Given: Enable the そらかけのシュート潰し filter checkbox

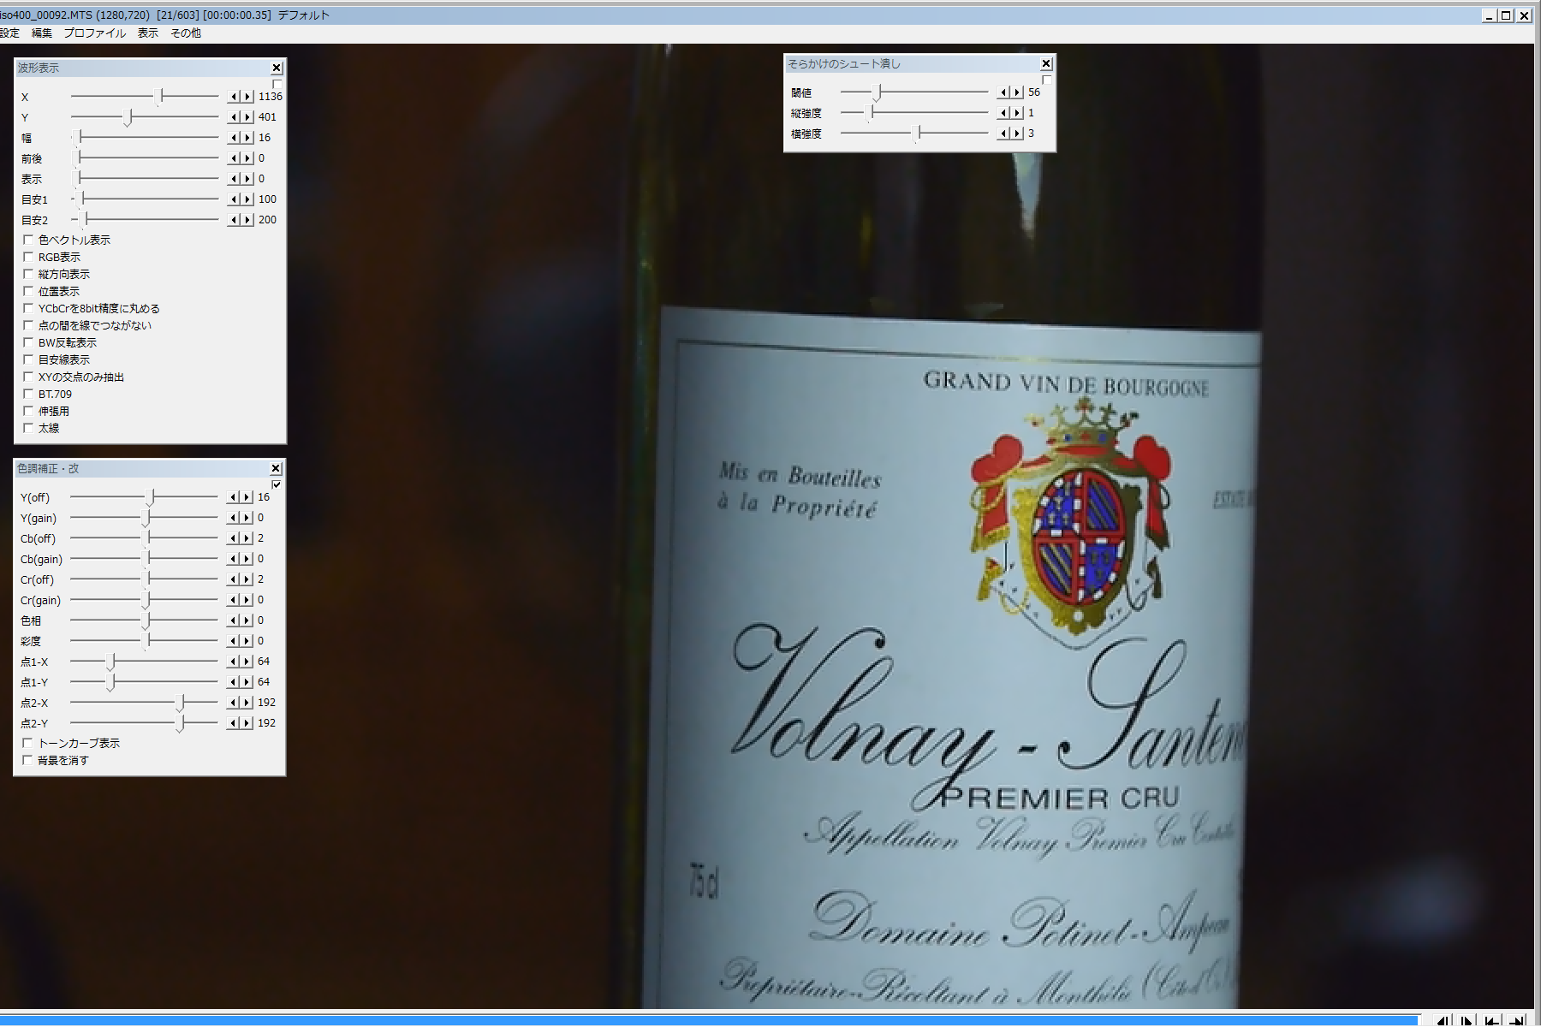Looking at the screenshot, I should click(1046, 80).
